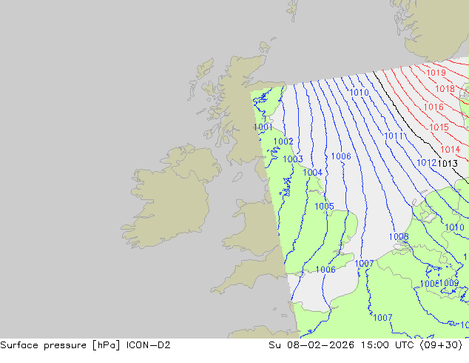This screenshot has height=363, width=469.
Task: Select the "[hPa]" unit text
Action: coord(107,345)
